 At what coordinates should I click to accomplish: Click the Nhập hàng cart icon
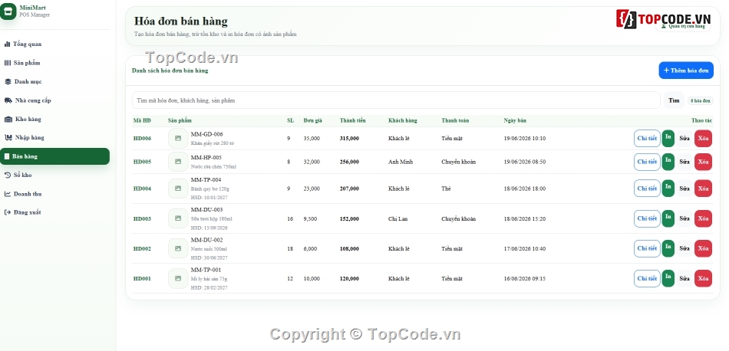[8, 137]
